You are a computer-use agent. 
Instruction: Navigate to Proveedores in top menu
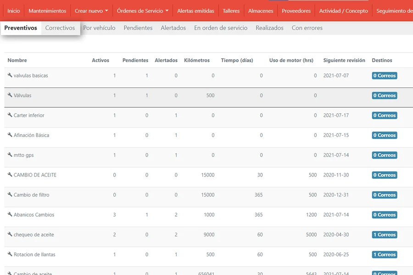coord(296,11)
